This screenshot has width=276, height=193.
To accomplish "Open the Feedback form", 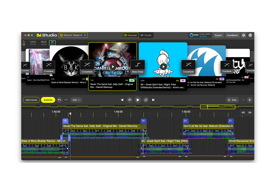I will click(232, 35).
